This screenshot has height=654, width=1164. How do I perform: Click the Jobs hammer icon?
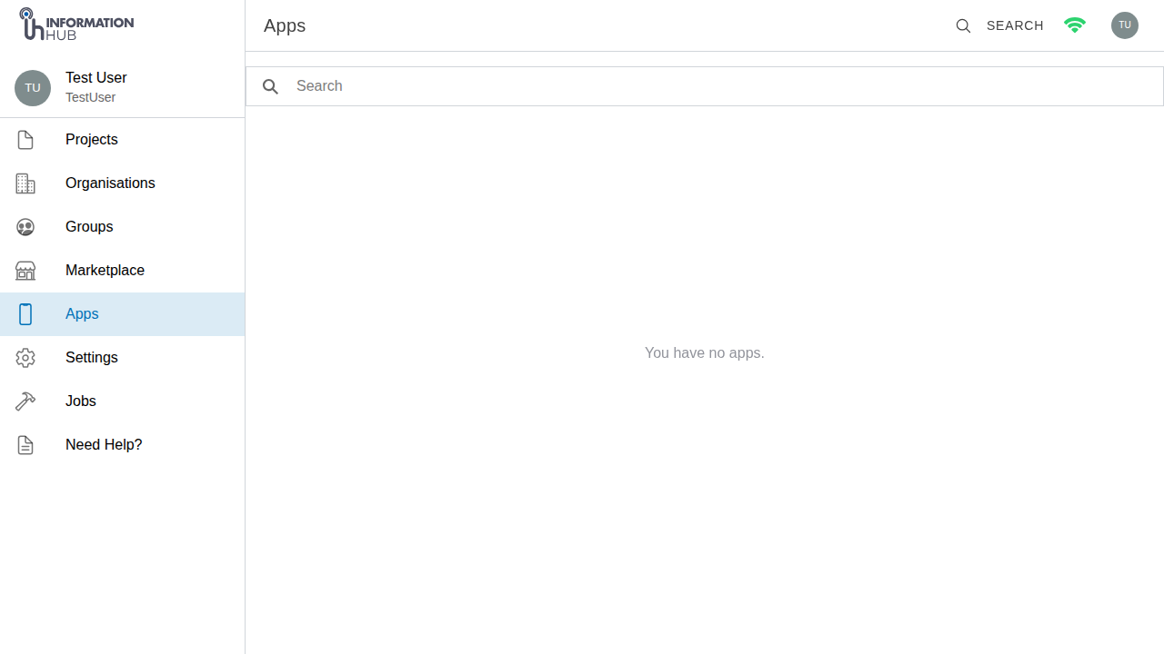coord(25,401)
